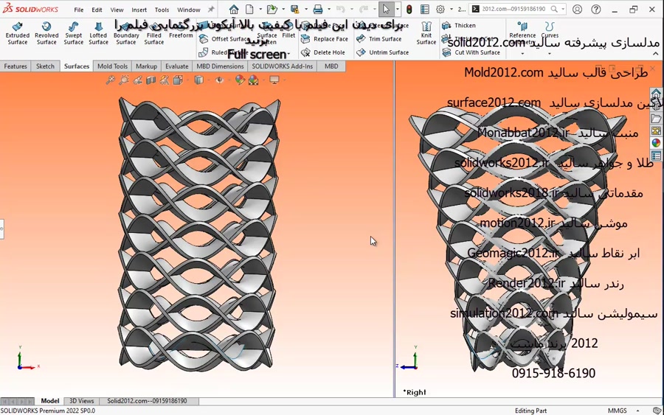Screen dimensions: 664x415
Task: Click the Rebuild traffic light icon
Action: 409,9
